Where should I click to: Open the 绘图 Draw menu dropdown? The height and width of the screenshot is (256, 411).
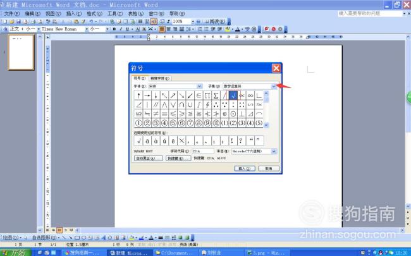pos(12,238)
